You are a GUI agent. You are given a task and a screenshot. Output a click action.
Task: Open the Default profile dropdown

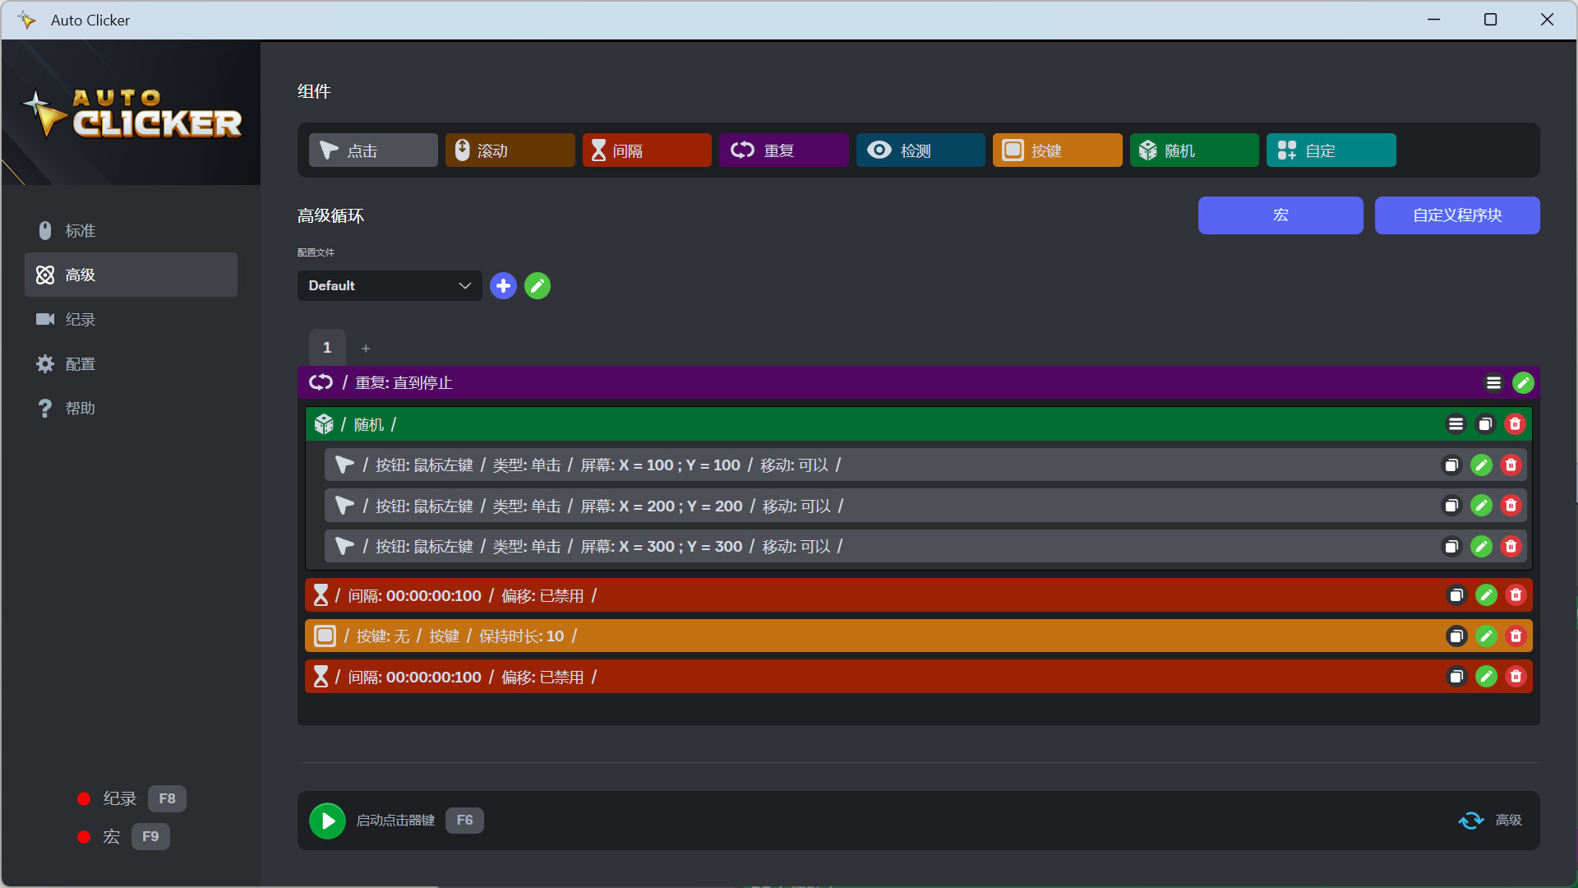pos(390,286)
